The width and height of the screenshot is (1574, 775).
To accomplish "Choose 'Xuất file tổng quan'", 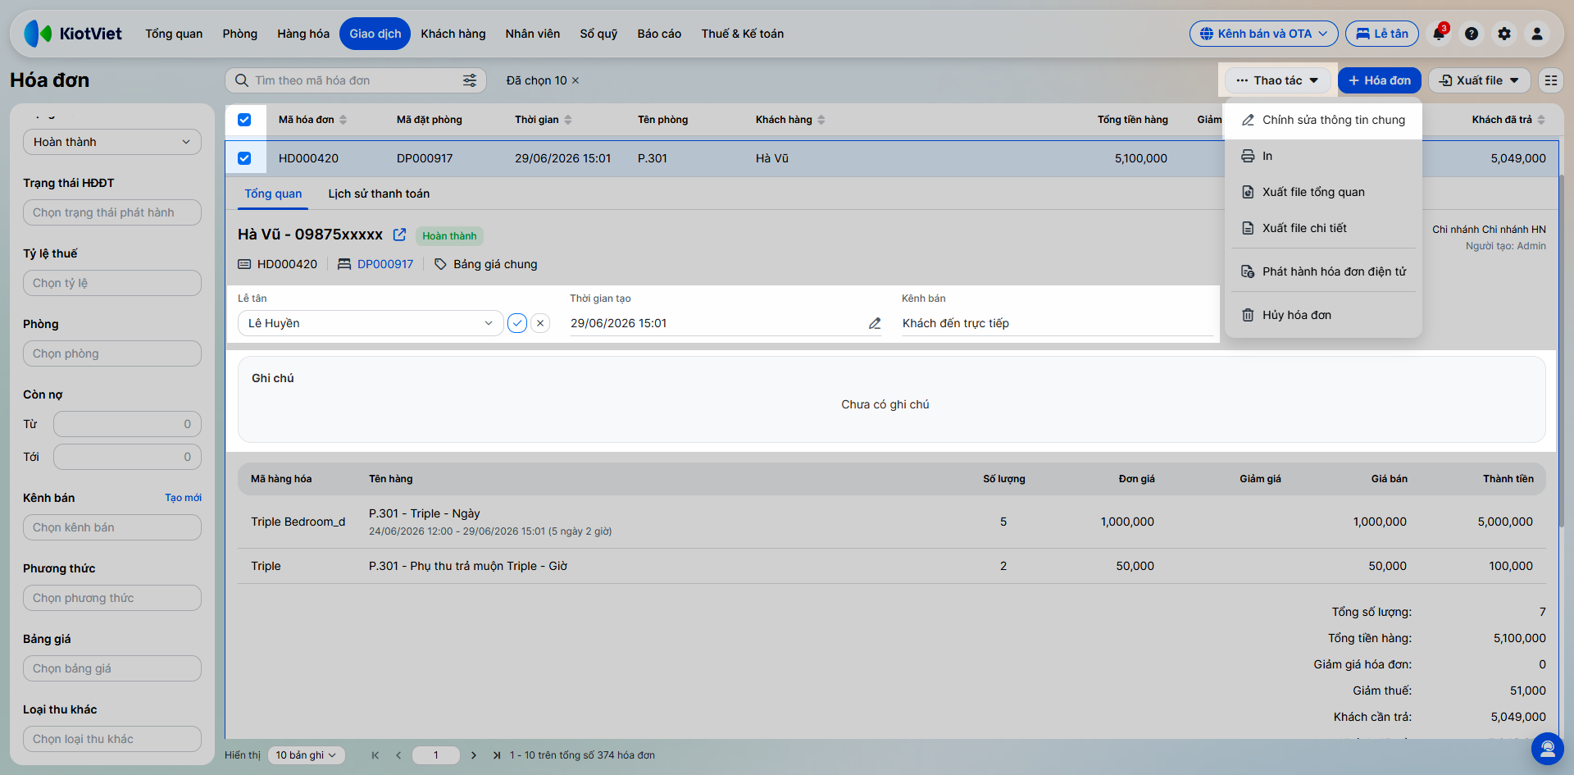I will coord(1323,192).
